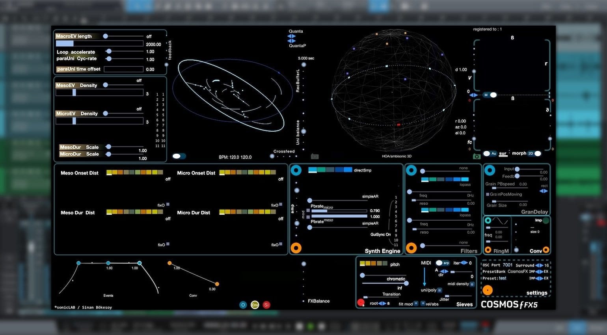Toggle the arp switch next to MIDI

coord(443,263)
